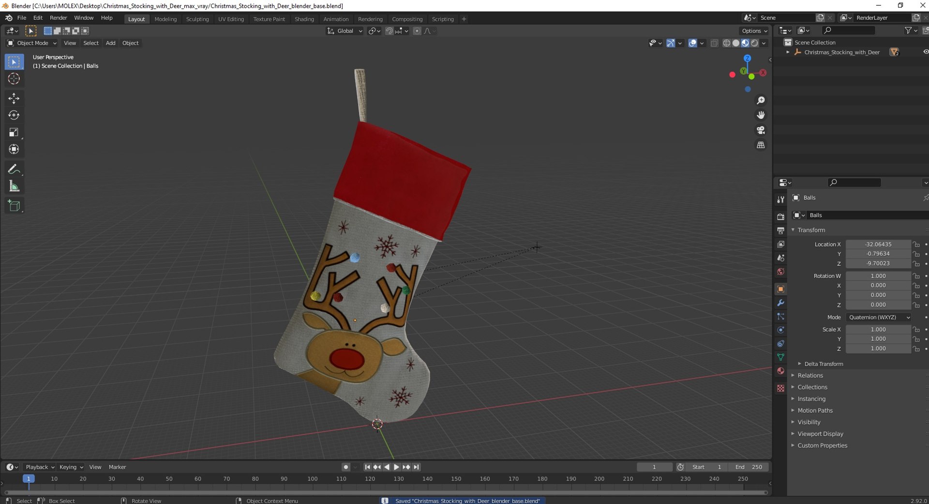Toggle lock on Location X
Screen dimensions: 929x504
[x=916, y=245]
